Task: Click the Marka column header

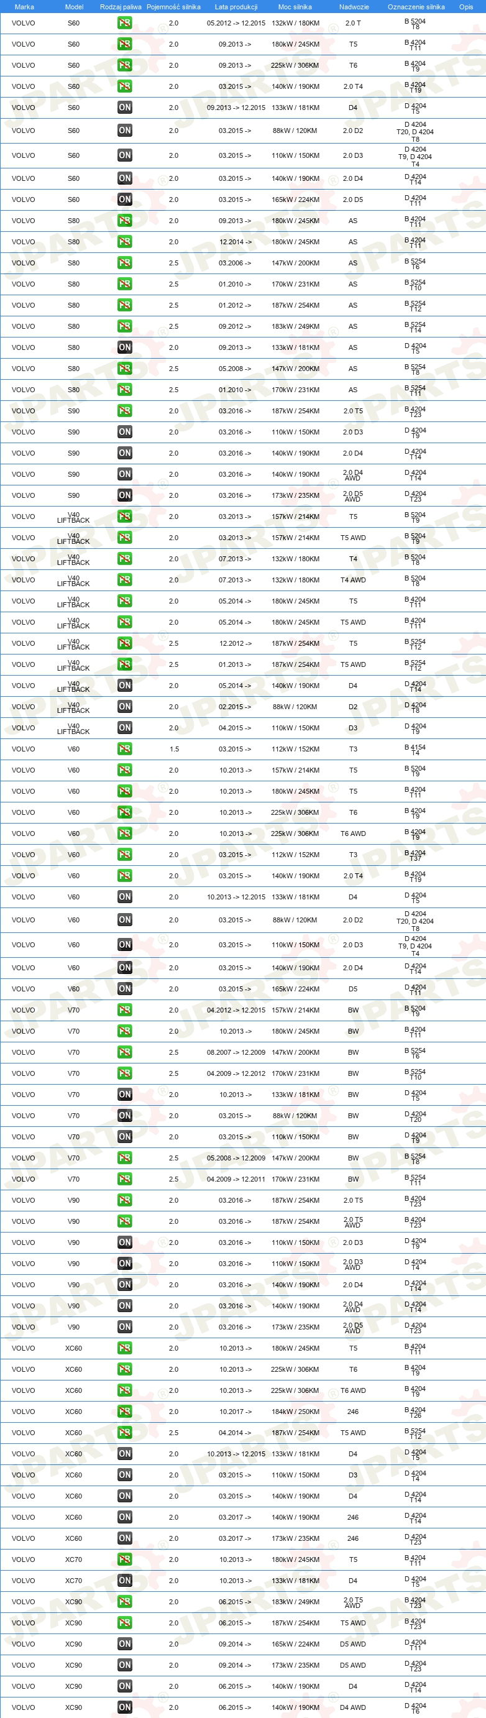Action: coord(24,7)
